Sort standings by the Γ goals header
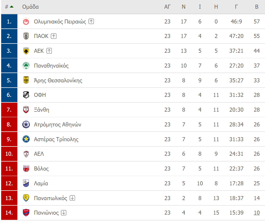The width and height of the screenshot is (265, 221). click(236, 7)
